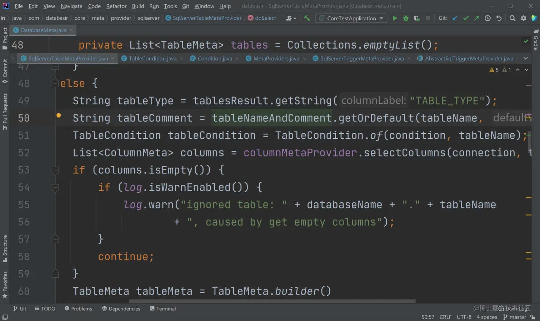Screen dimensions: 540x321
Task: Open IDE settings gear icon
Action: click(x=524, y=18)
